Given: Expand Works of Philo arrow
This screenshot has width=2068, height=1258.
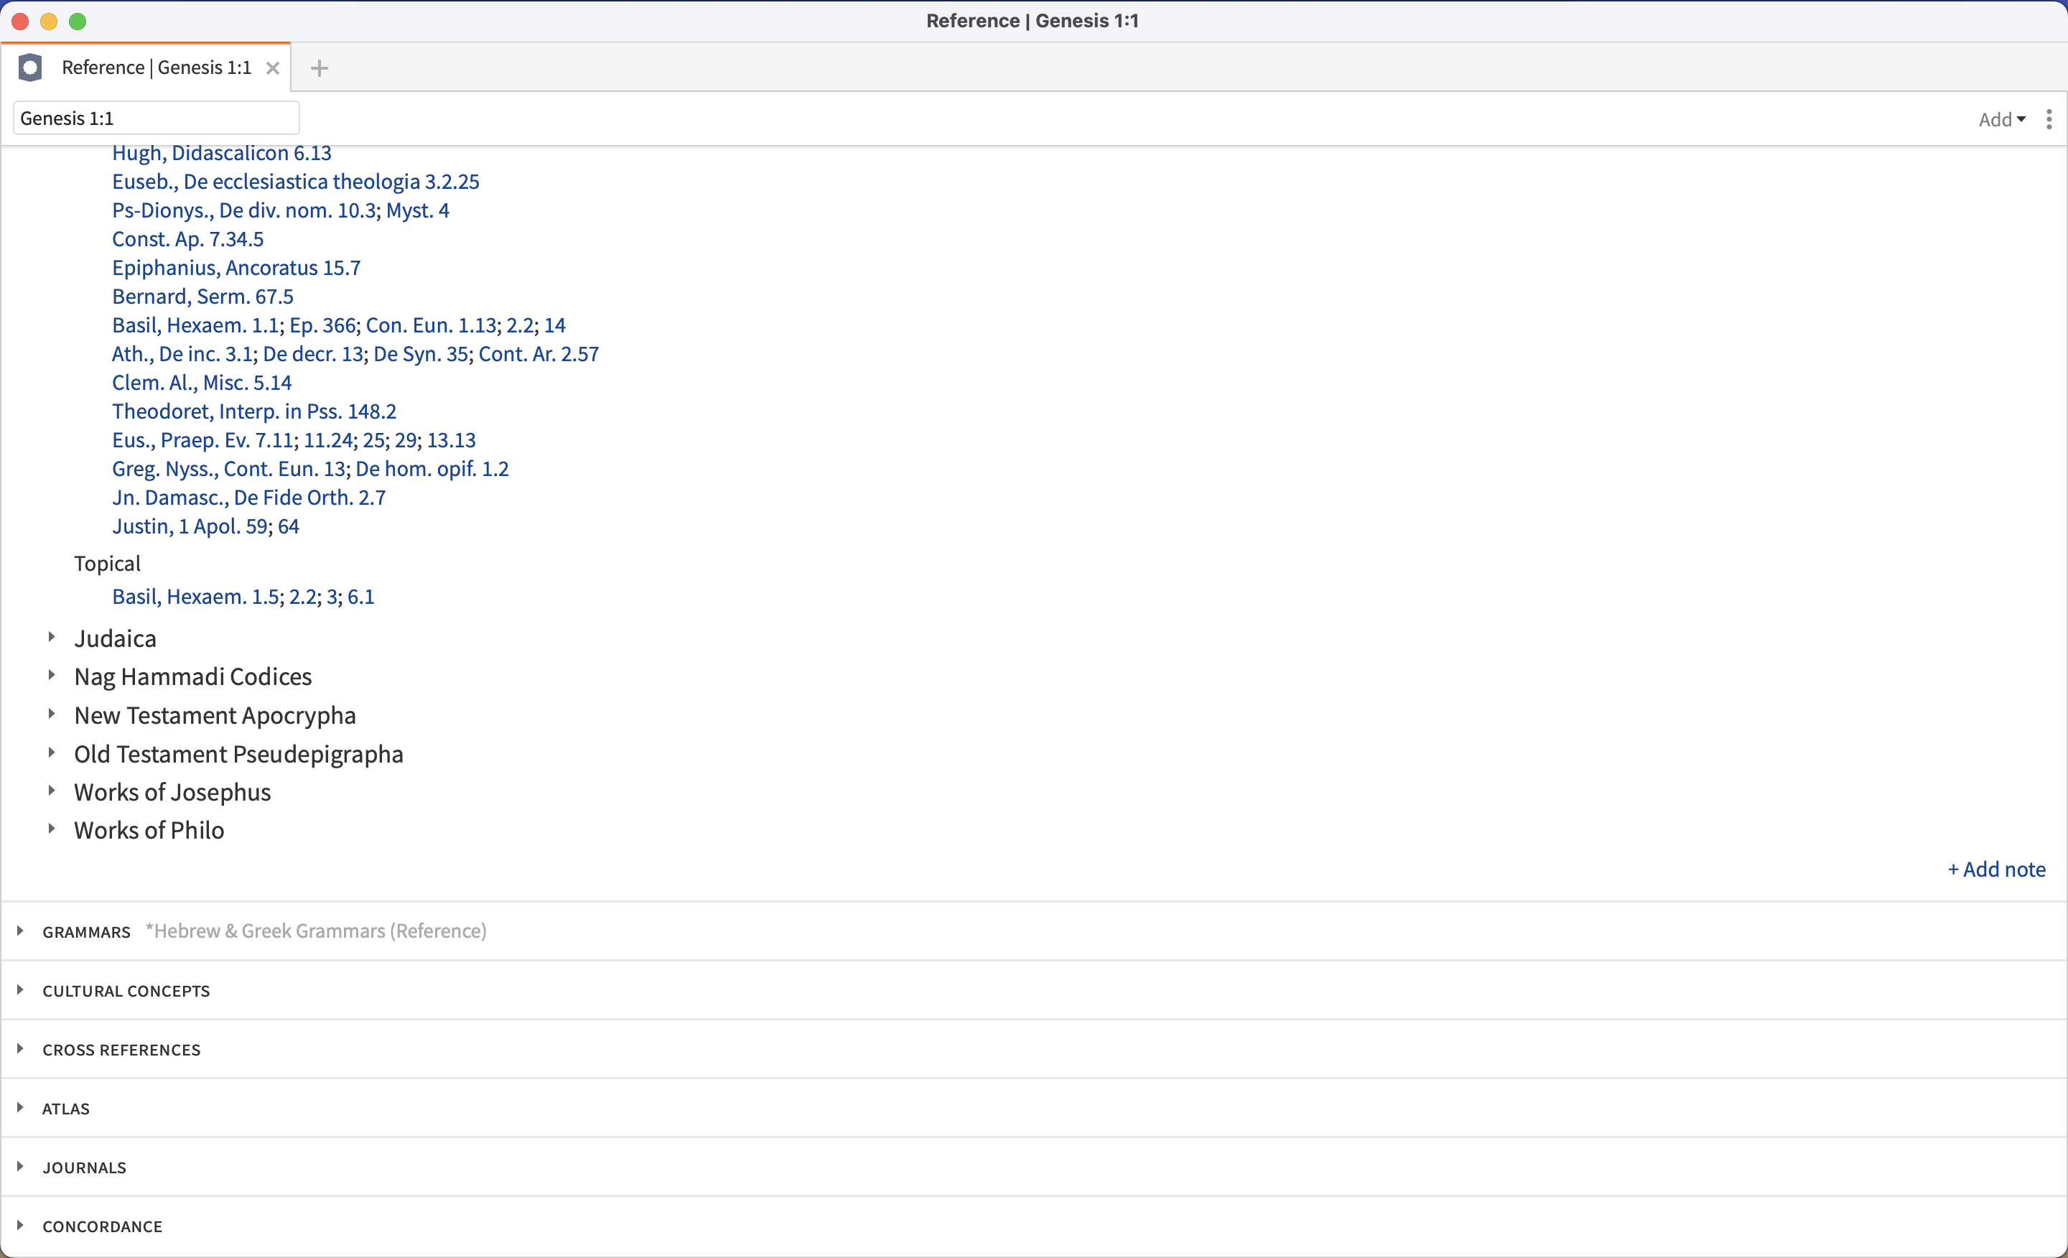Looking at the screenshot, I should pyautogui.click(x=51, y=829).
